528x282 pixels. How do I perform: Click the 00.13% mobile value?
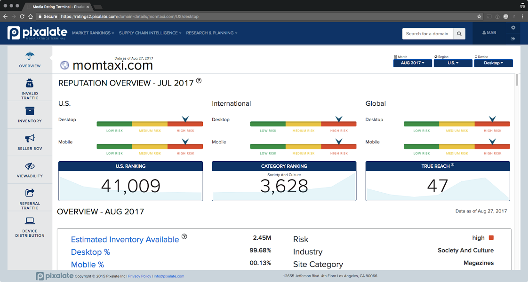[x=260, y=263]
